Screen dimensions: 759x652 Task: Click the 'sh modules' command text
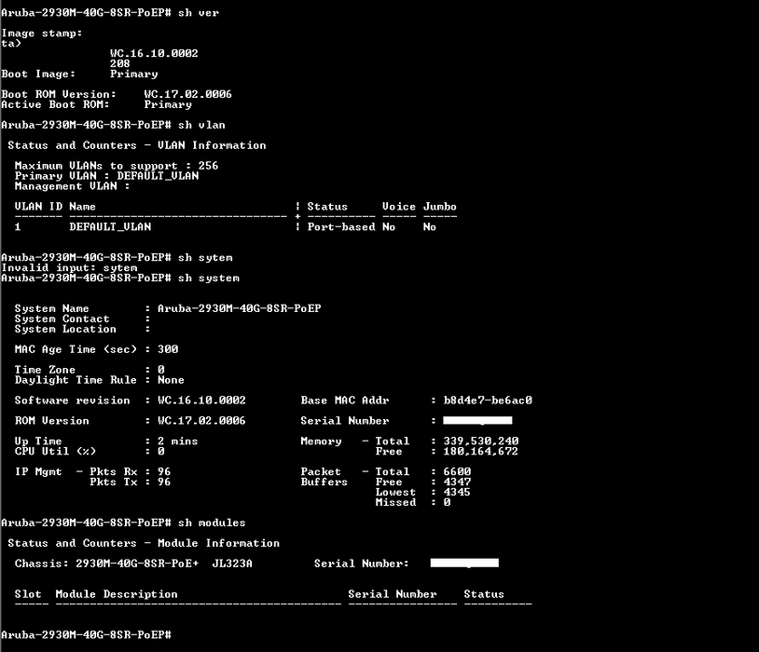(x=212, y=523)
